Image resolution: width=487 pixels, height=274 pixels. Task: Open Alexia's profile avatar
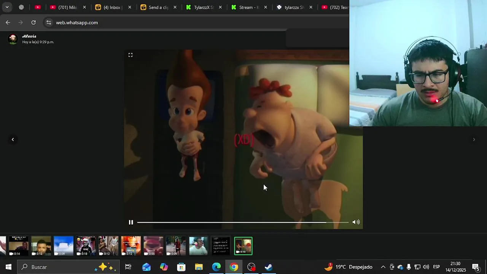(x=13, y=39)
